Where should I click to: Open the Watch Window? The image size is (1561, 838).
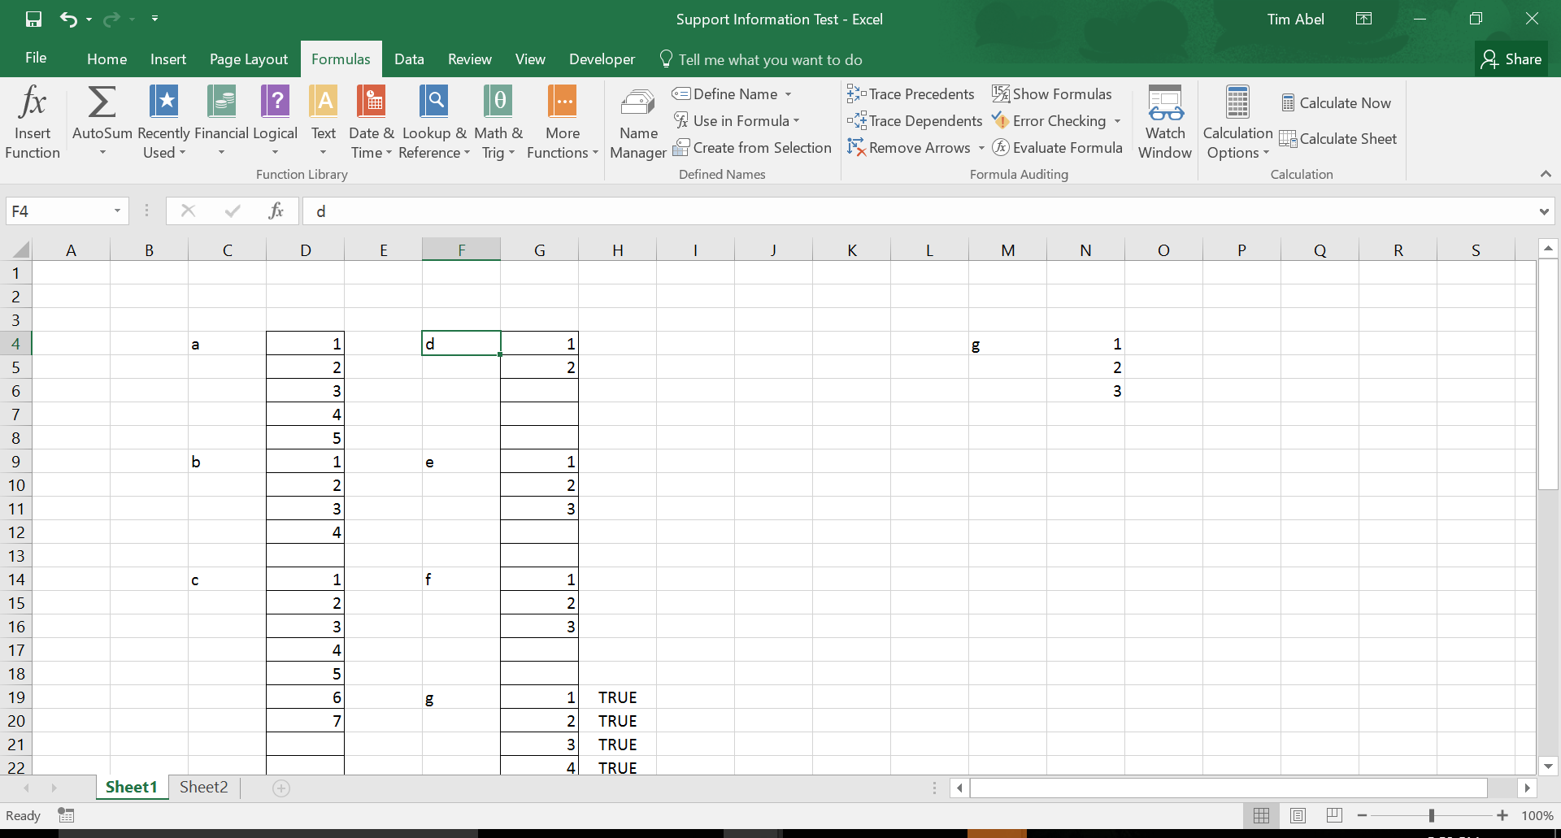pyautogui.click(x=1165, y=122)
